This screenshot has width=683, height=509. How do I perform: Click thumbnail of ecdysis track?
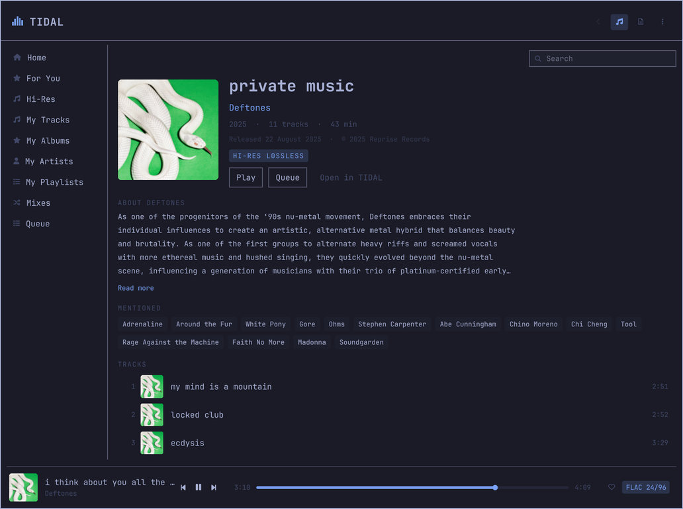[x=152, y=443]
